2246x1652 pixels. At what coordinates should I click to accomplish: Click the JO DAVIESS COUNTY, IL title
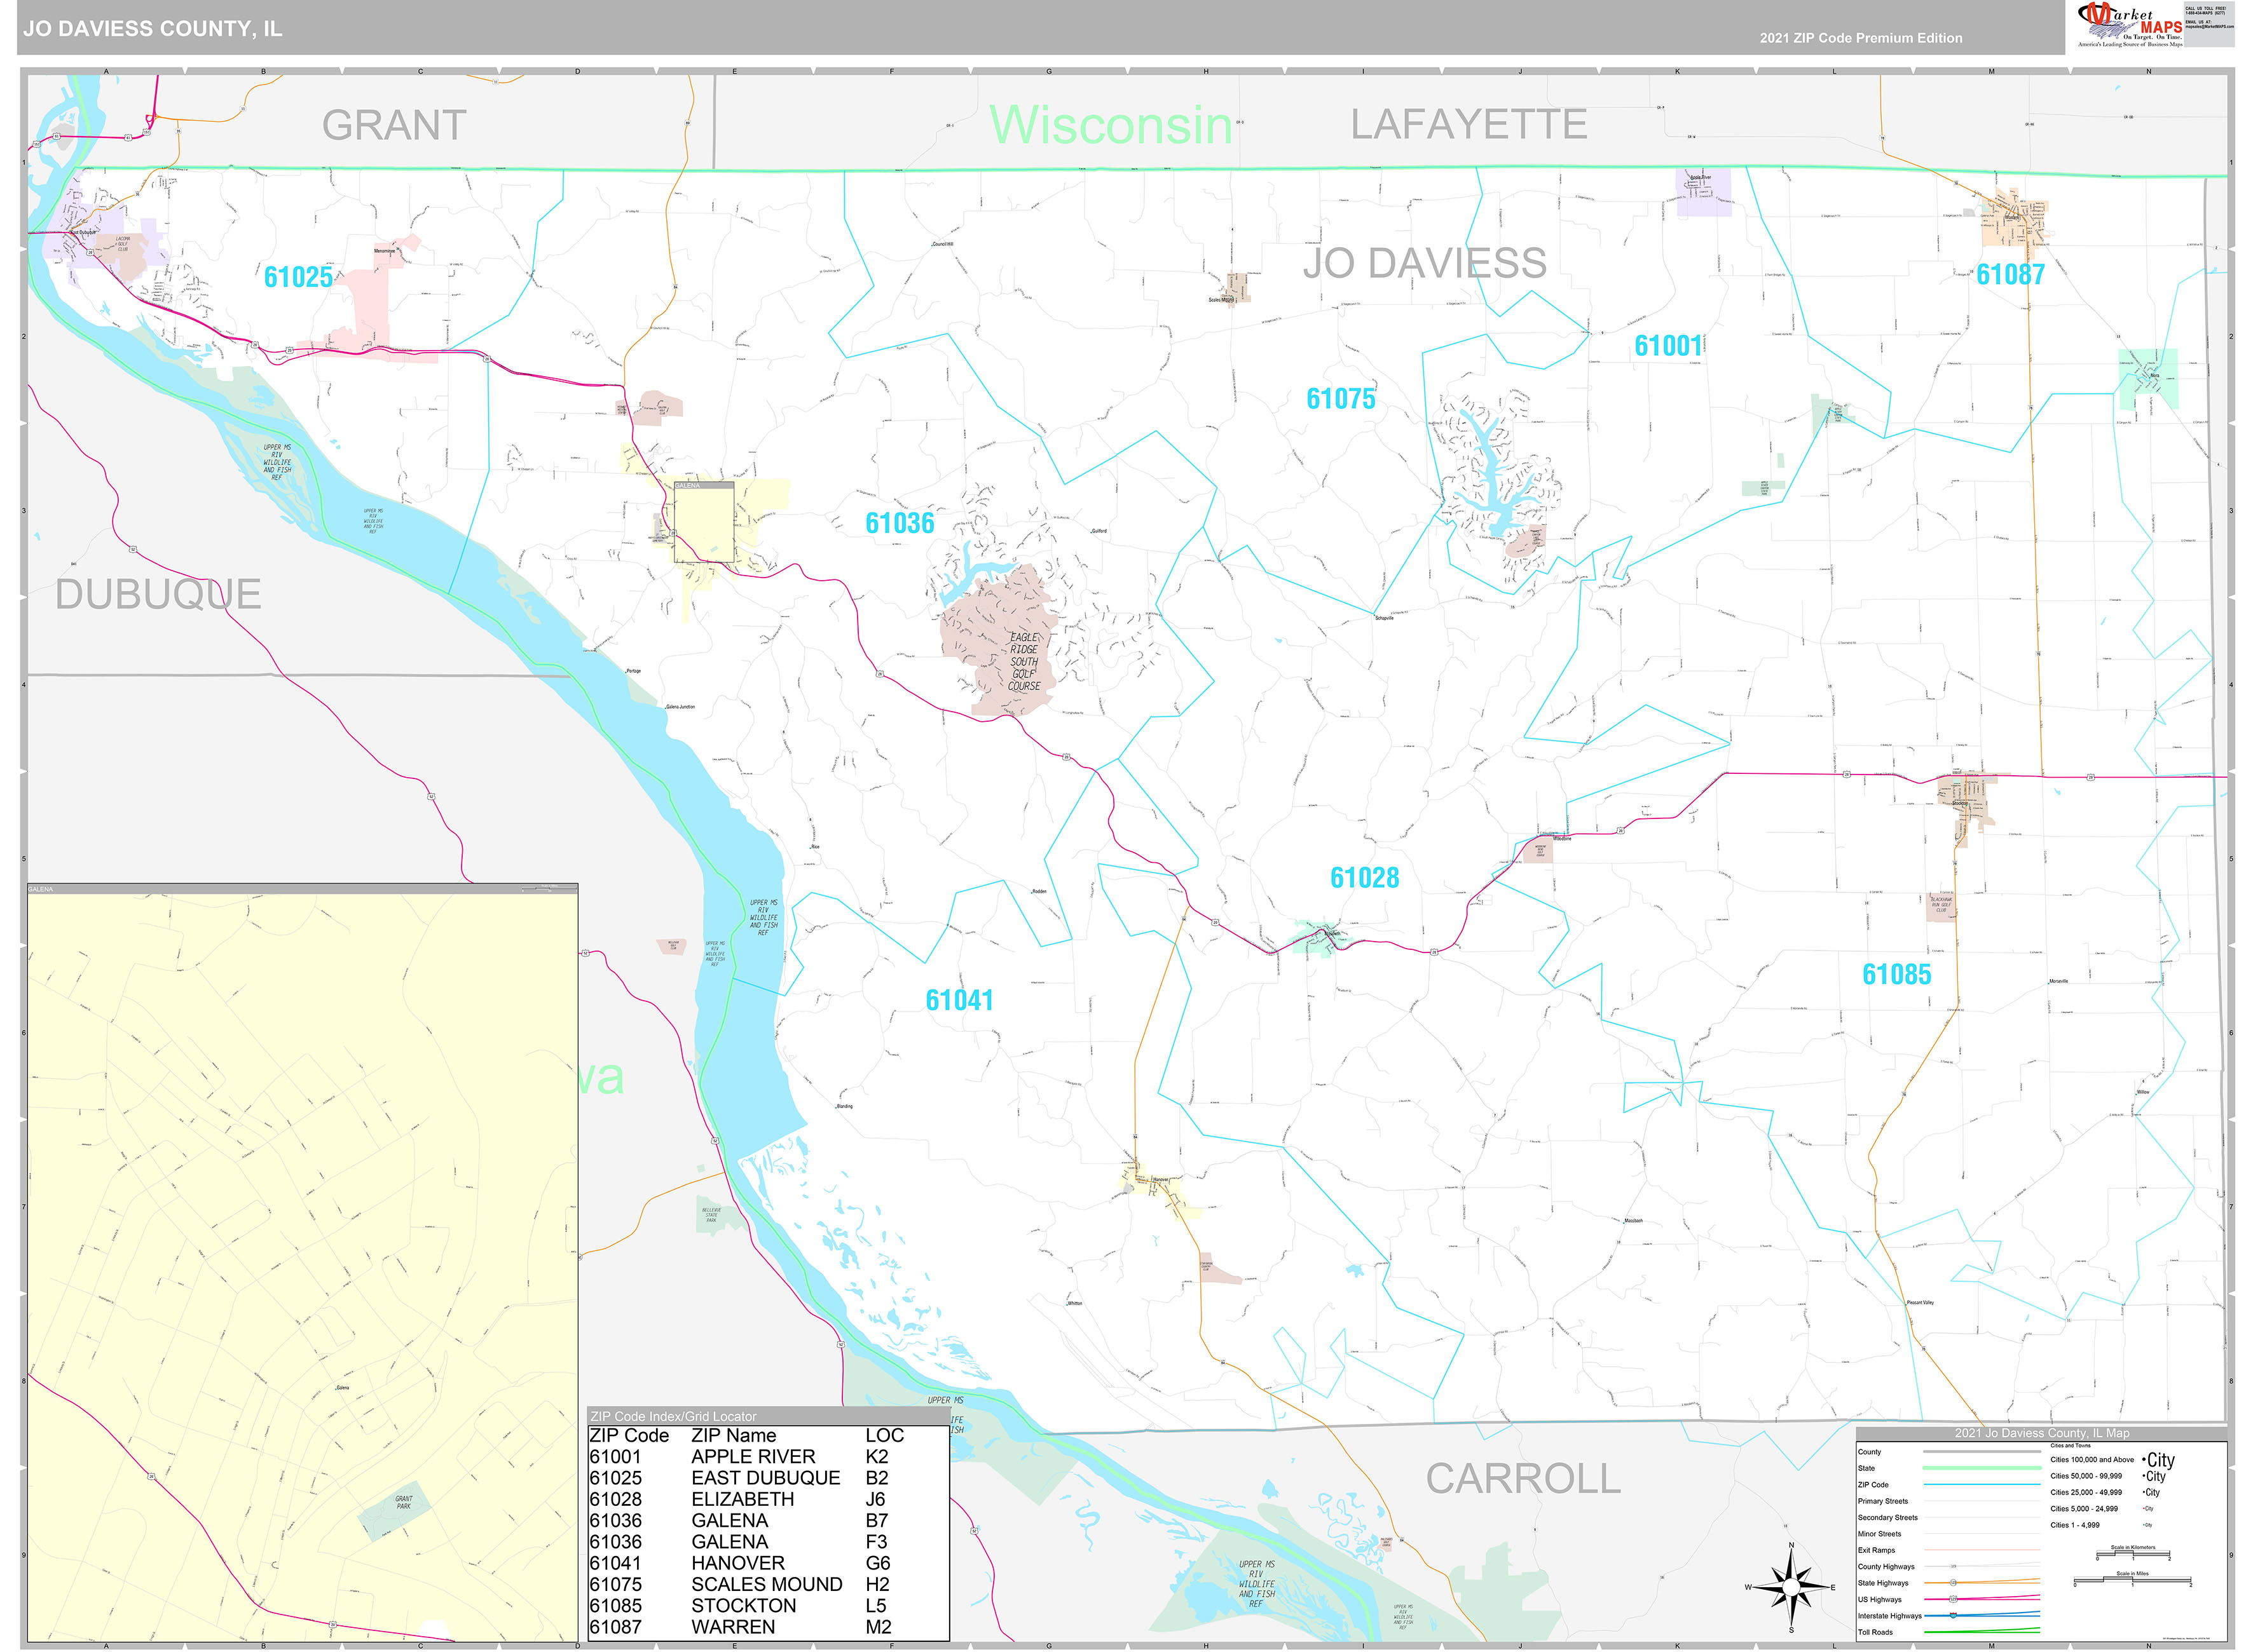point(153,29)
